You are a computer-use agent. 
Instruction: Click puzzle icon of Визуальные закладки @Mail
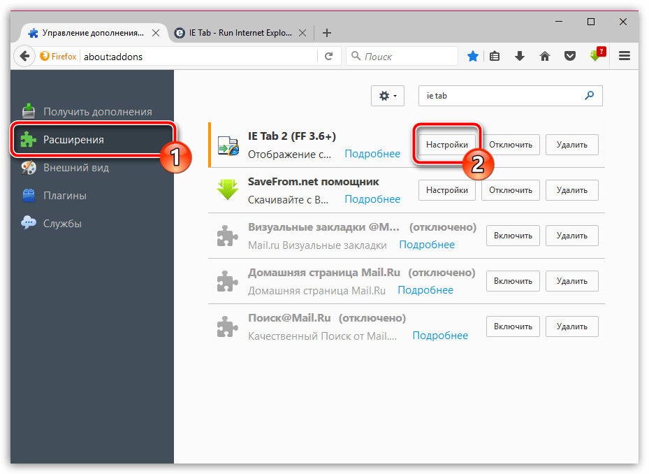coord(227,236)
